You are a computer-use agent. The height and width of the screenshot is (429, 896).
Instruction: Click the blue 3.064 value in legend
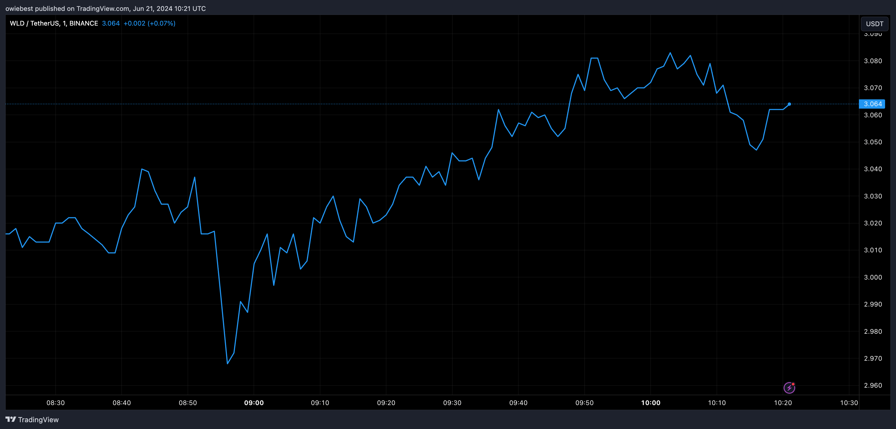111,23
